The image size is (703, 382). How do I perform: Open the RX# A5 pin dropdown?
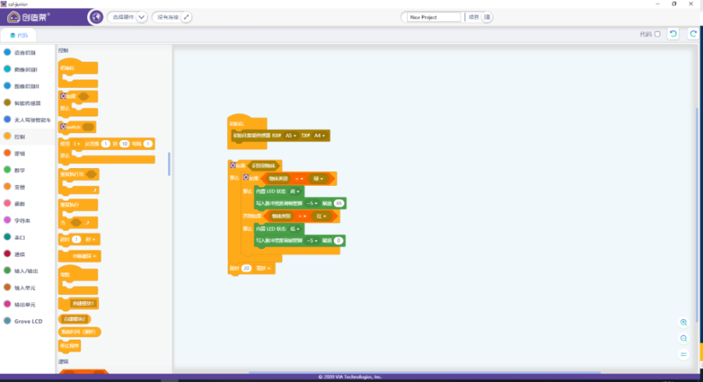click(291, 136)
